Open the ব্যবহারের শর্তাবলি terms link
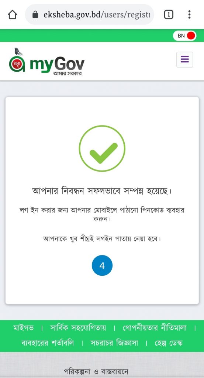The image size is (204, 378). 48,343
